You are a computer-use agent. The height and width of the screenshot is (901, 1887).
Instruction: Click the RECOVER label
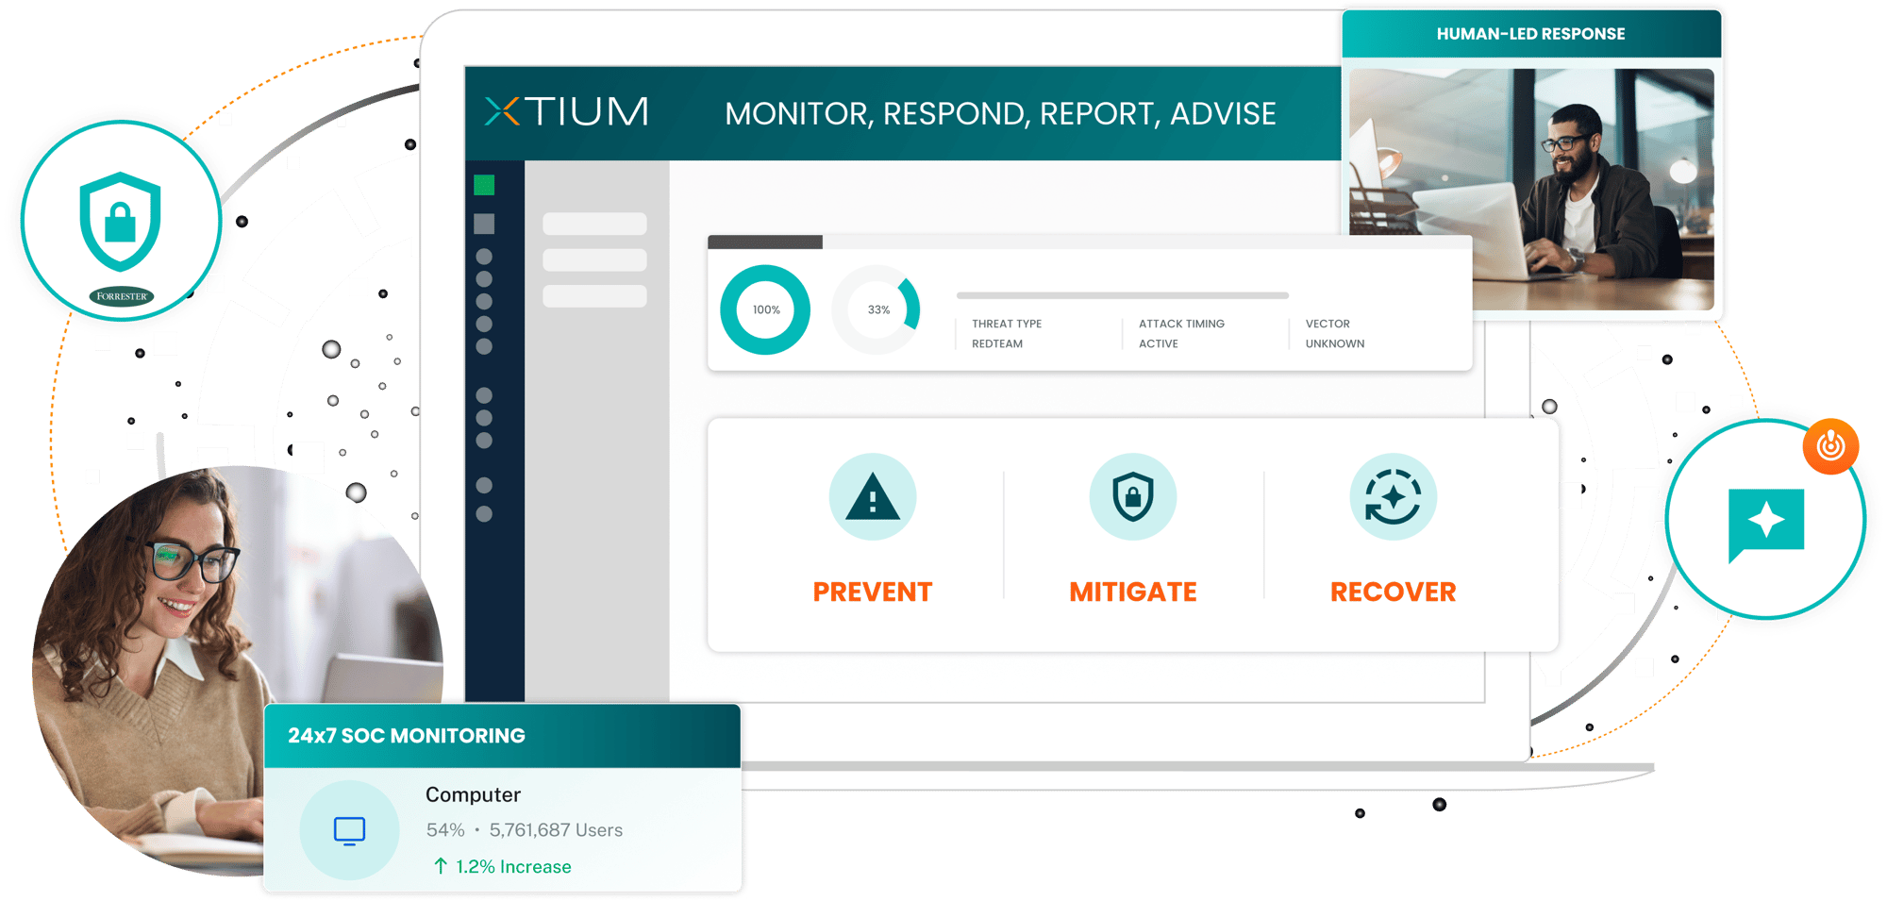coord(1394,592)
